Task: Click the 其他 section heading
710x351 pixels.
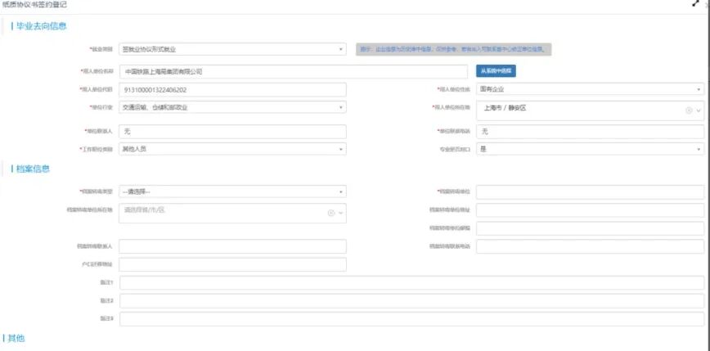Action: [x=16, y=338]
